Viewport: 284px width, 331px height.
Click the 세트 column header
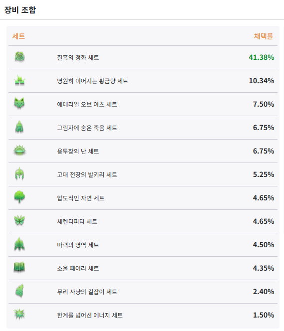[x=19, y=36]
